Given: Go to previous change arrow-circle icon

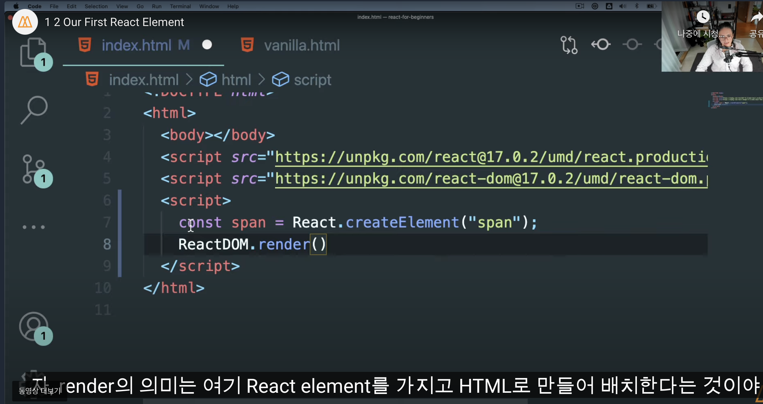Looking at the screenshot, I should tap(601, 44).
